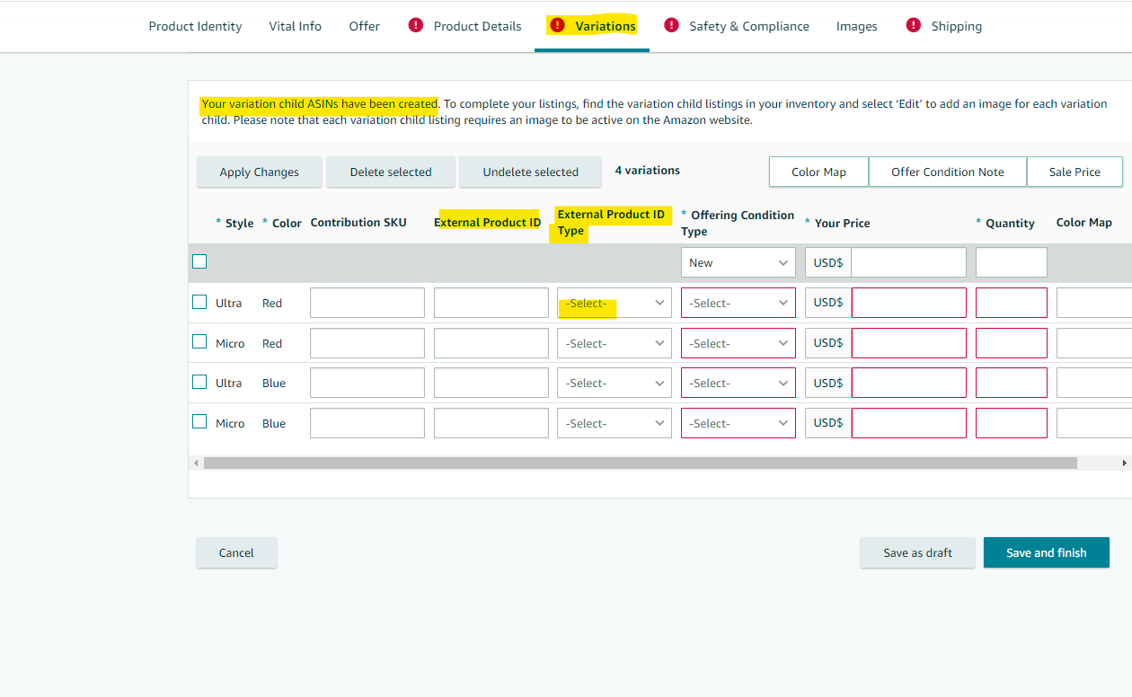Switch to the Vital Info tab
Viewport: 1132px width, 697px height.
click(295, 26)
